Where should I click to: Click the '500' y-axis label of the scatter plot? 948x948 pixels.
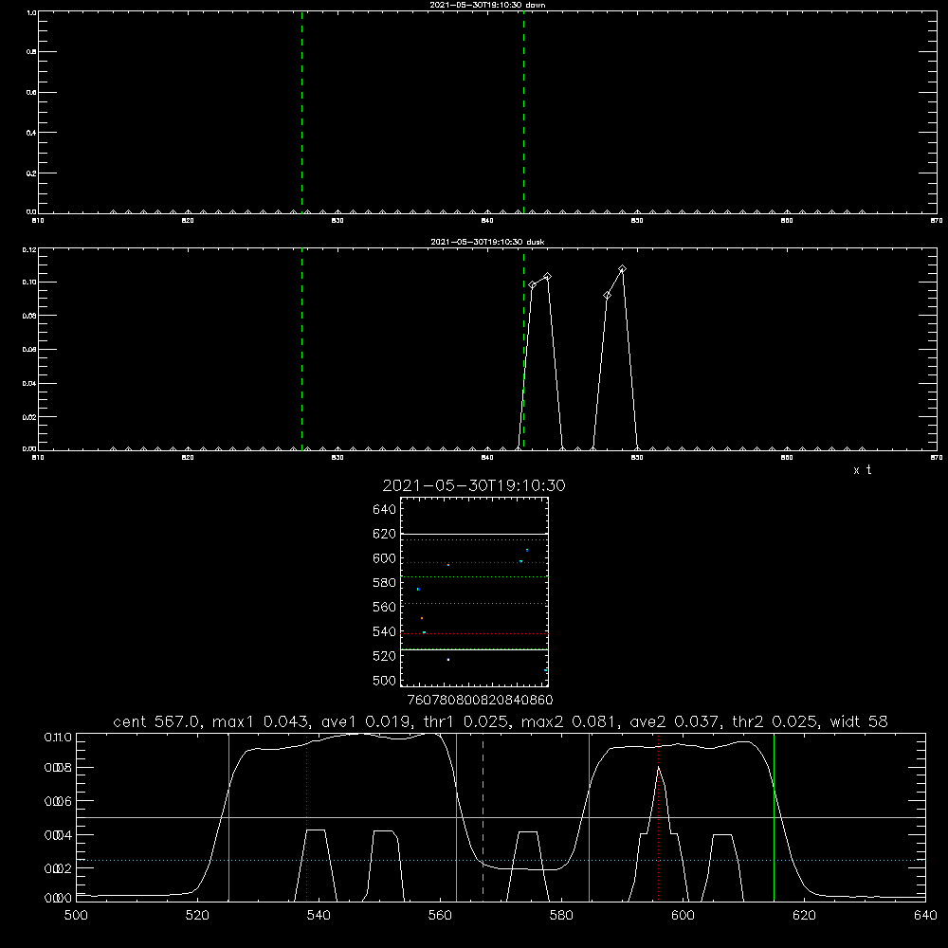tap(385, 681)
